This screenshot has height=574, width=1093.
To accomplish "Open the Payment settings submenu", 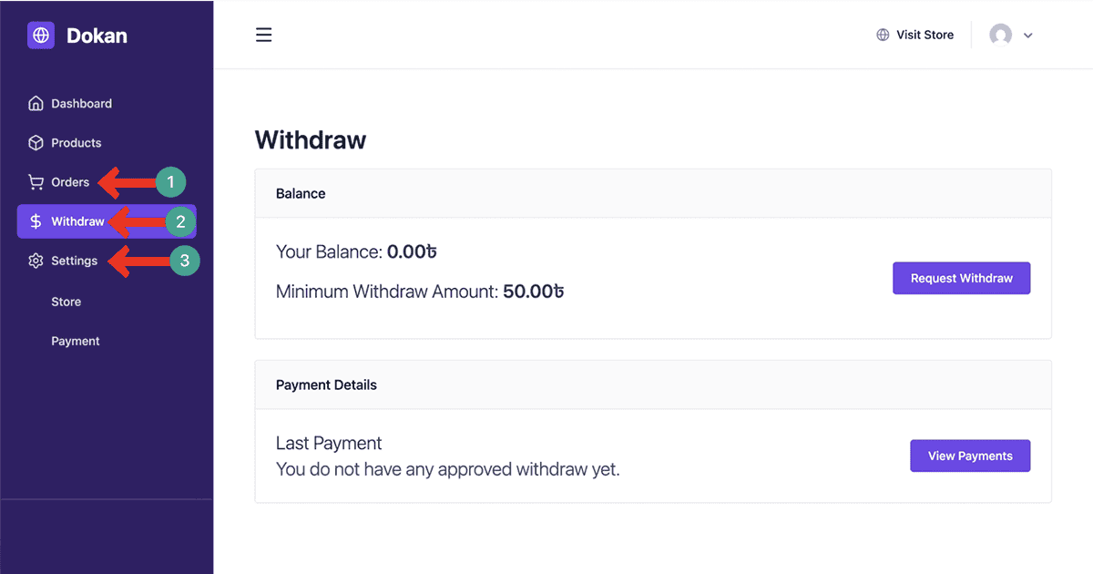I will click(76, 341).
